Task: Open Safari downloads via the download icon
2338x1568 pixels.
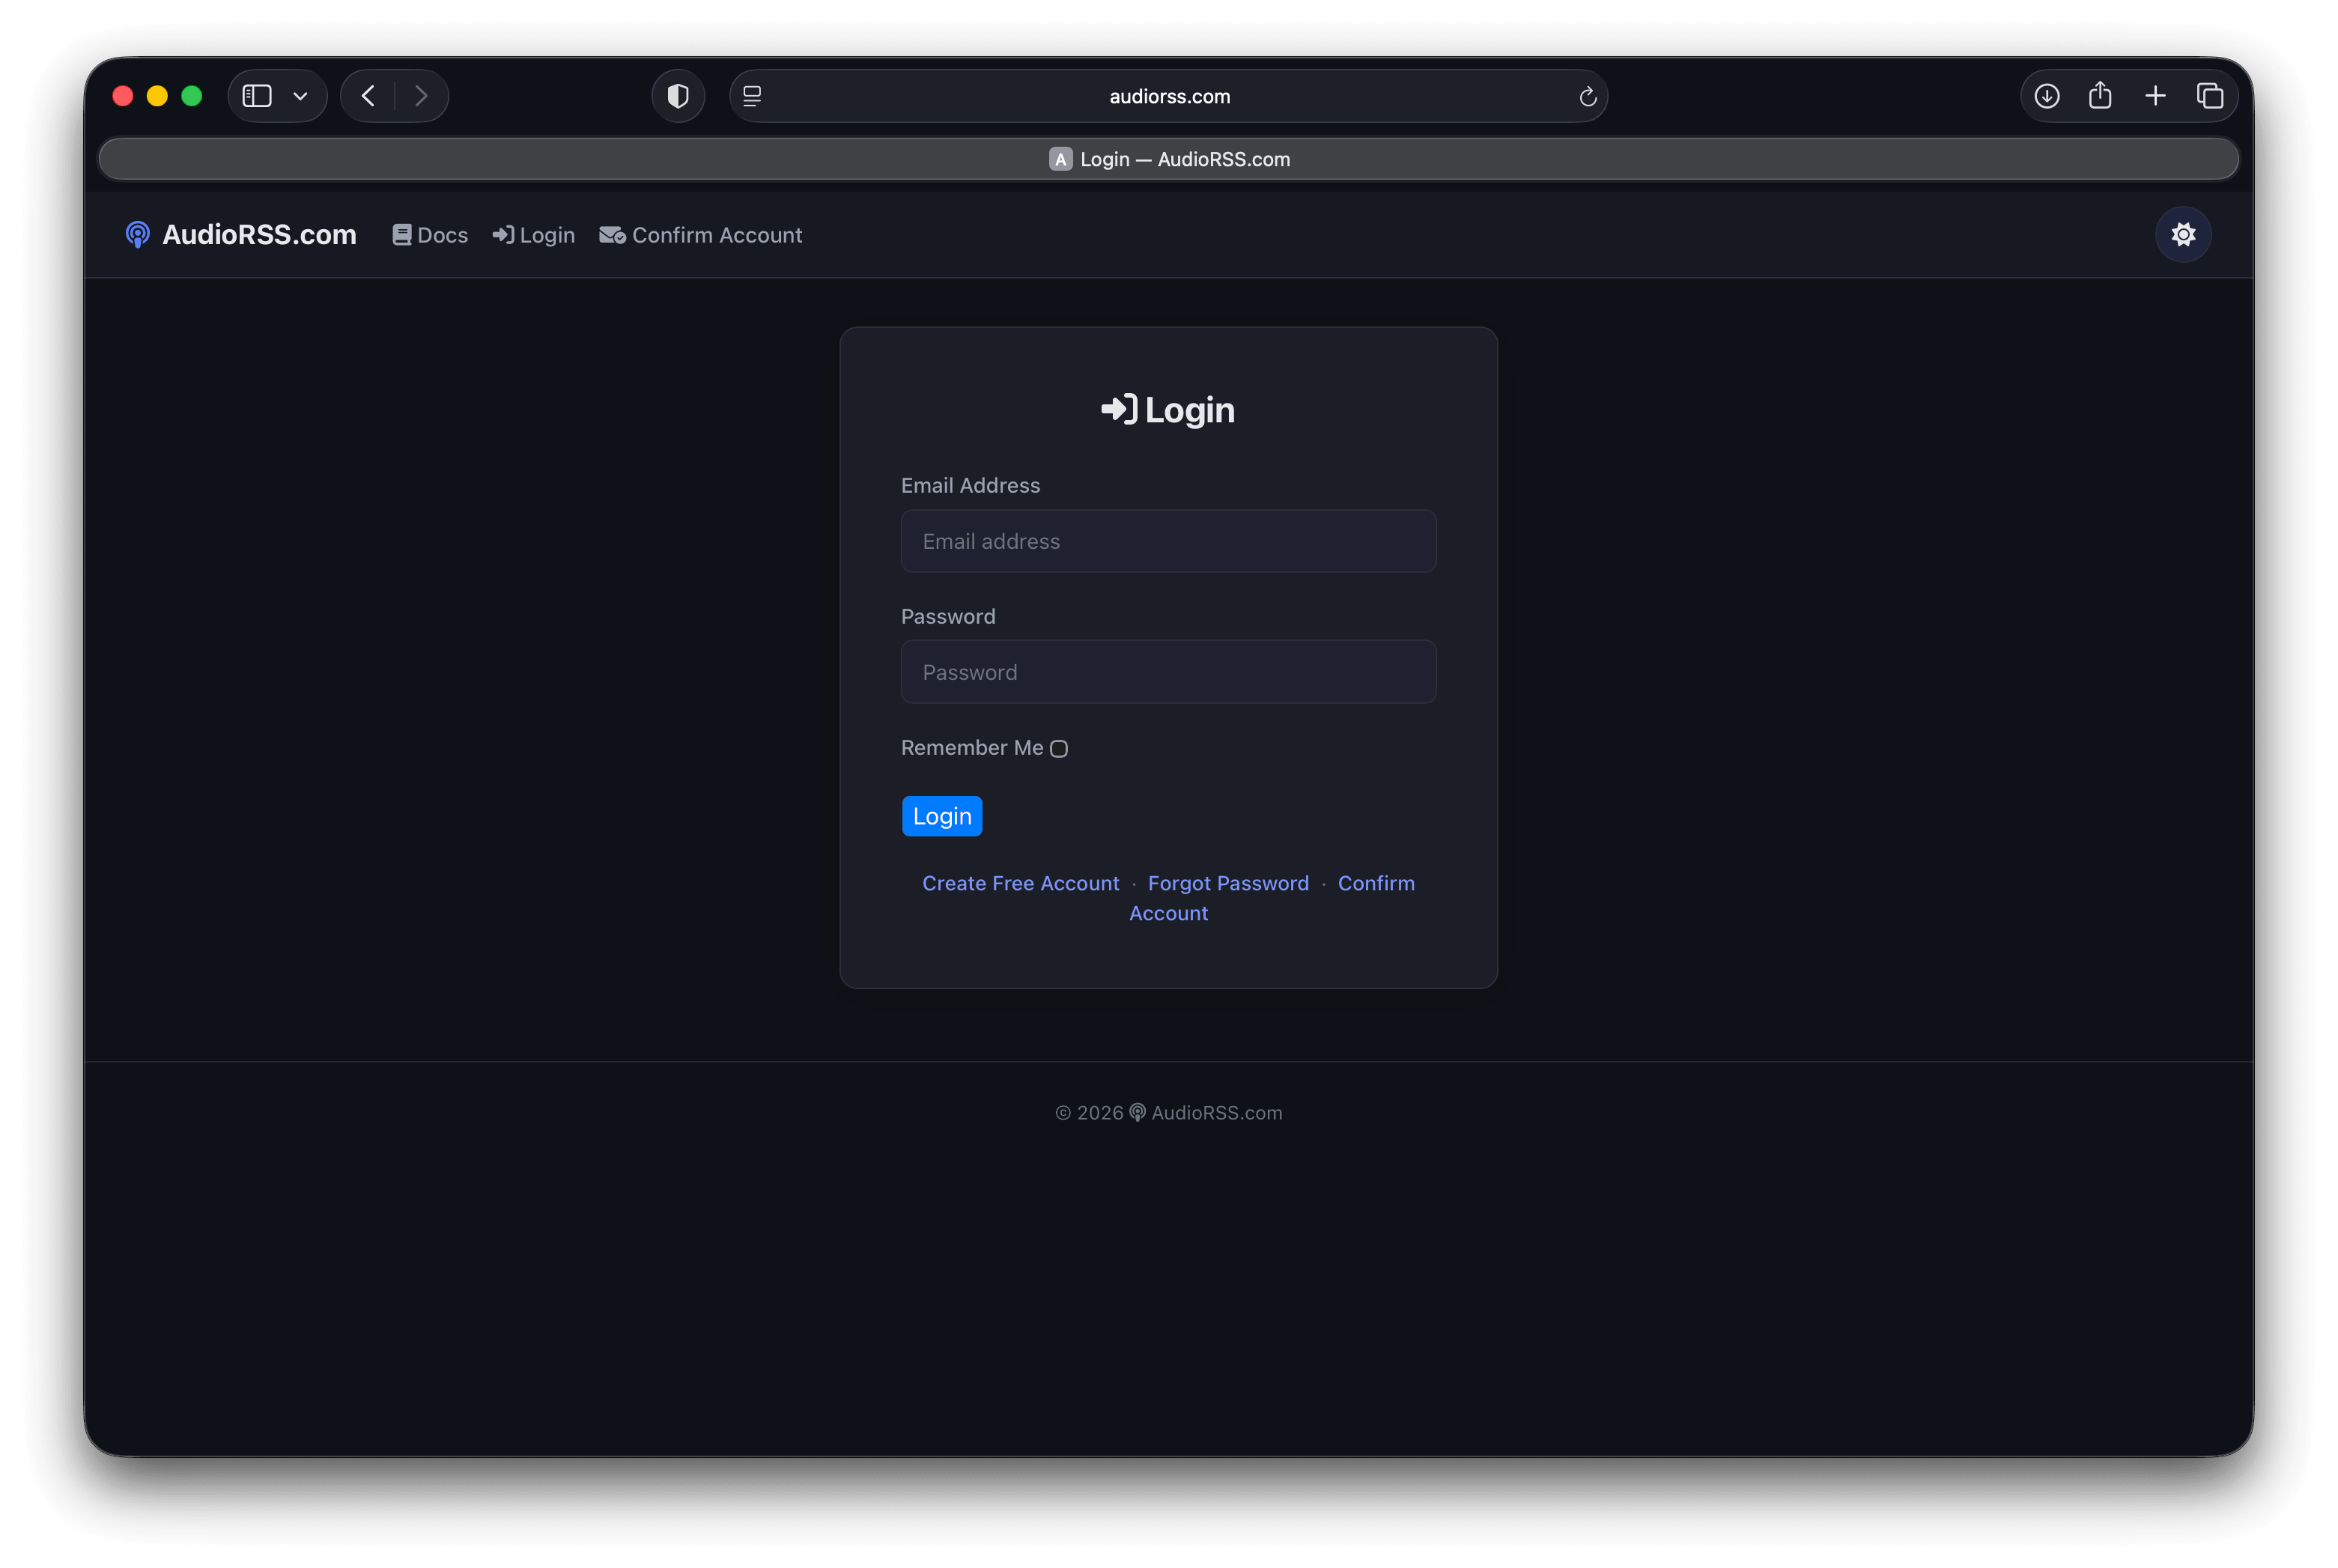Action: pyautogui.click(x=2046, y=95)
